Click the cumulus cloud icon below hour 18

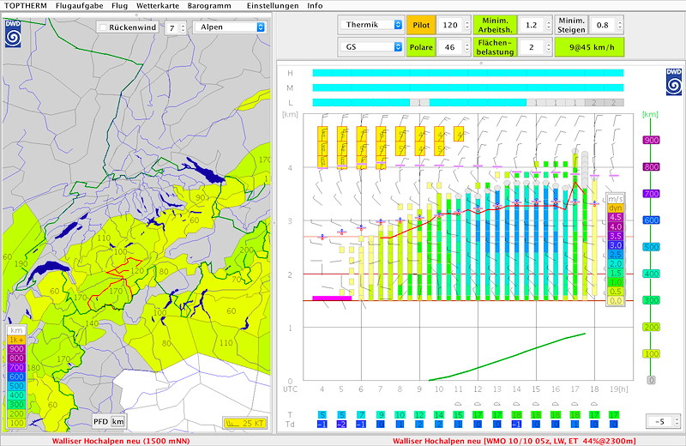(594, 404)
